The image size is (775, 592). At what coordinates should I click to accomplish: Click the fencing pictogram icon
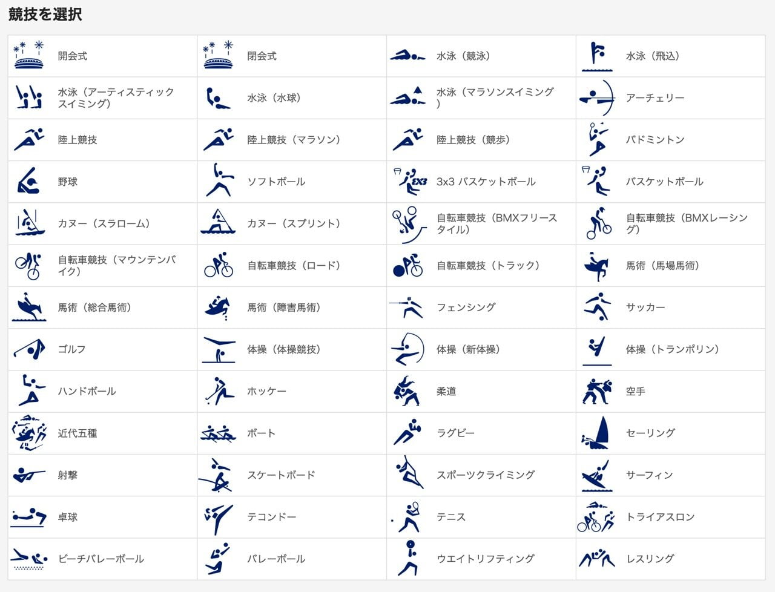[x=407, y=308]
